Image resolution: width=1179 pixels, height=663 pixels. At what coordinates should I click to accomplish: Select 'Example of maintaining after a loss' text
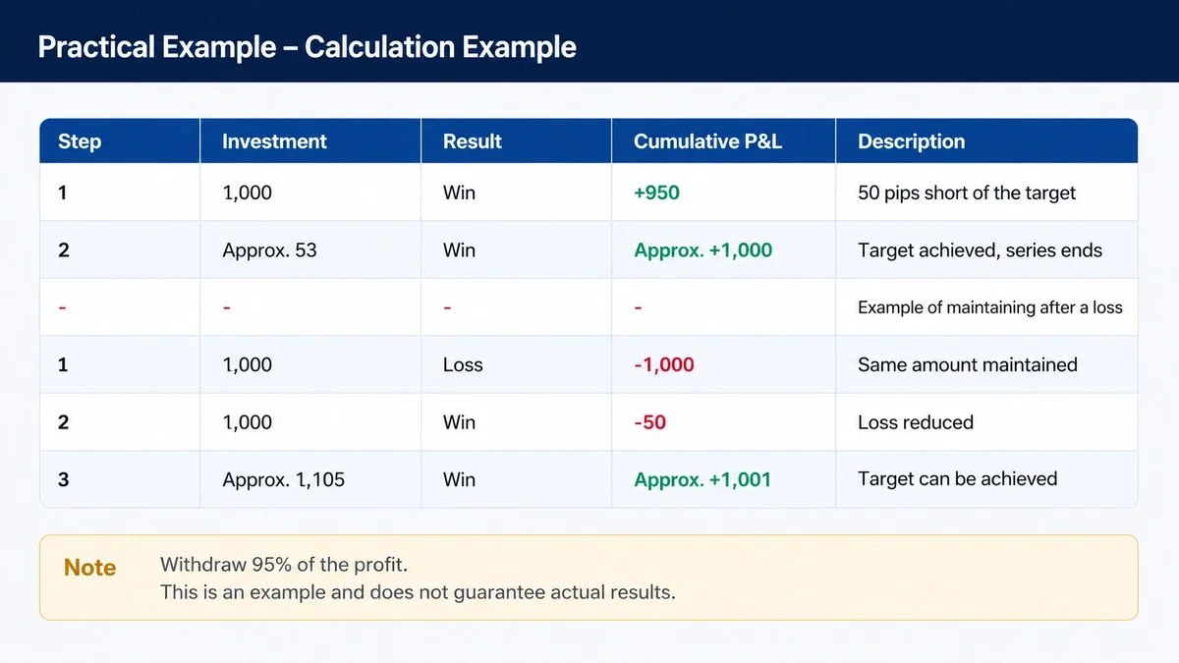click(x=989, y=307)
